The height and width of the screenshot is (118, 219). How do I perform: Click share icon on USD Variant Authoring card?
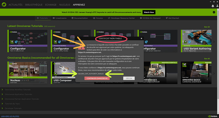pos(185,42)
